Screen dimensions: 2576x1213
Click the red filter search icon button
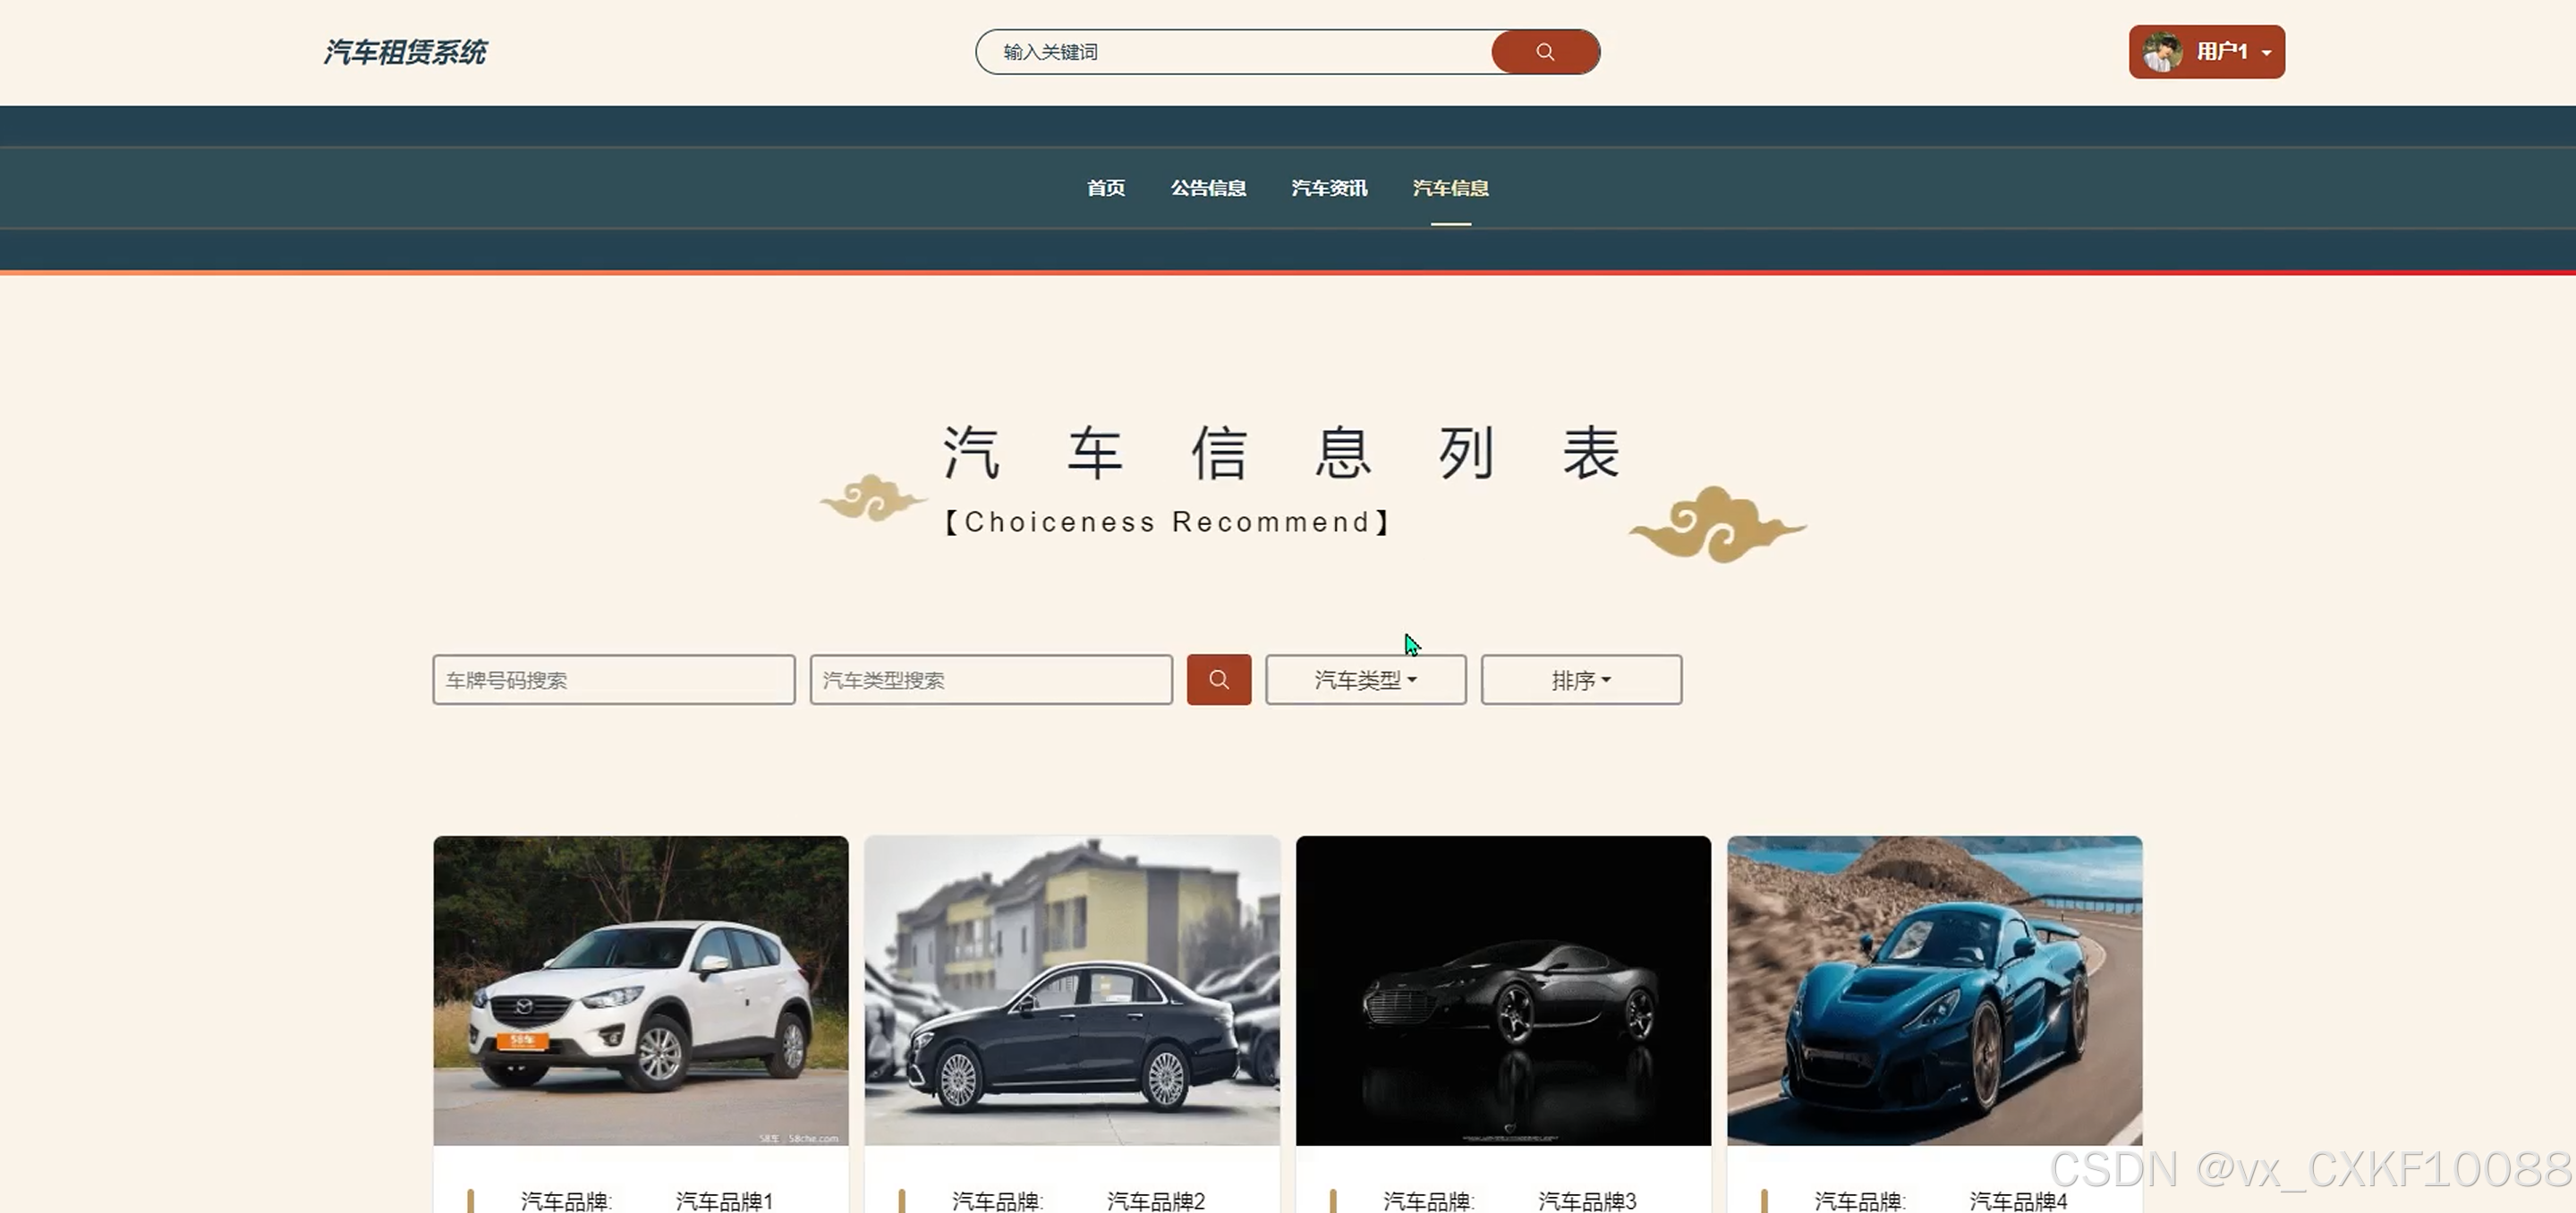pyautogui.click(x=1218, y=680)
